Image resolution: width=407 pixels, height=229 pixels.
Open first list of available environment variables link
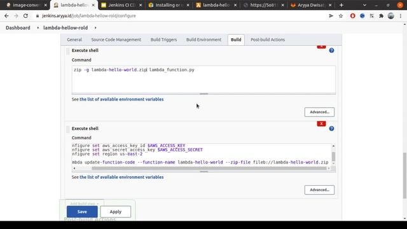click(x=121, y=99)
